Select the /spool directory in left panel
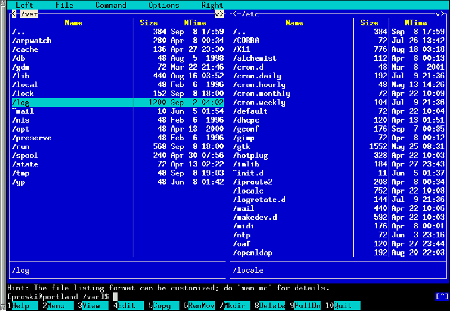This screenshot has height=311, width=450. [x=25, y=156]
